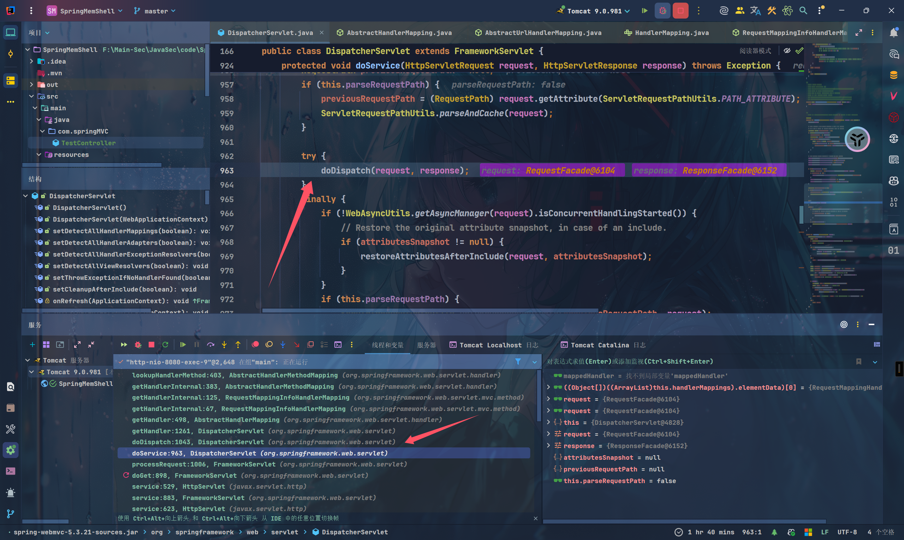Toggle the Pause Program icon in debugger toolbar
This screenshot has width=904, height=540.
(x=197, y=345)
